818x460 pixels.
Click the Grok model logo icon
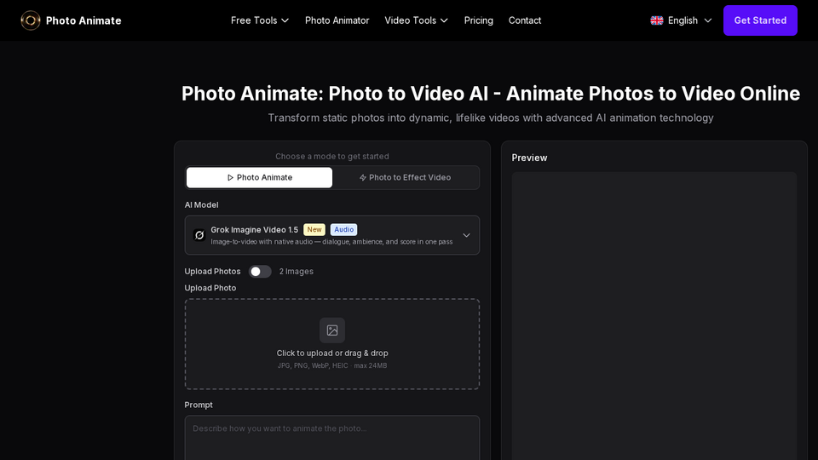point(199,235)
